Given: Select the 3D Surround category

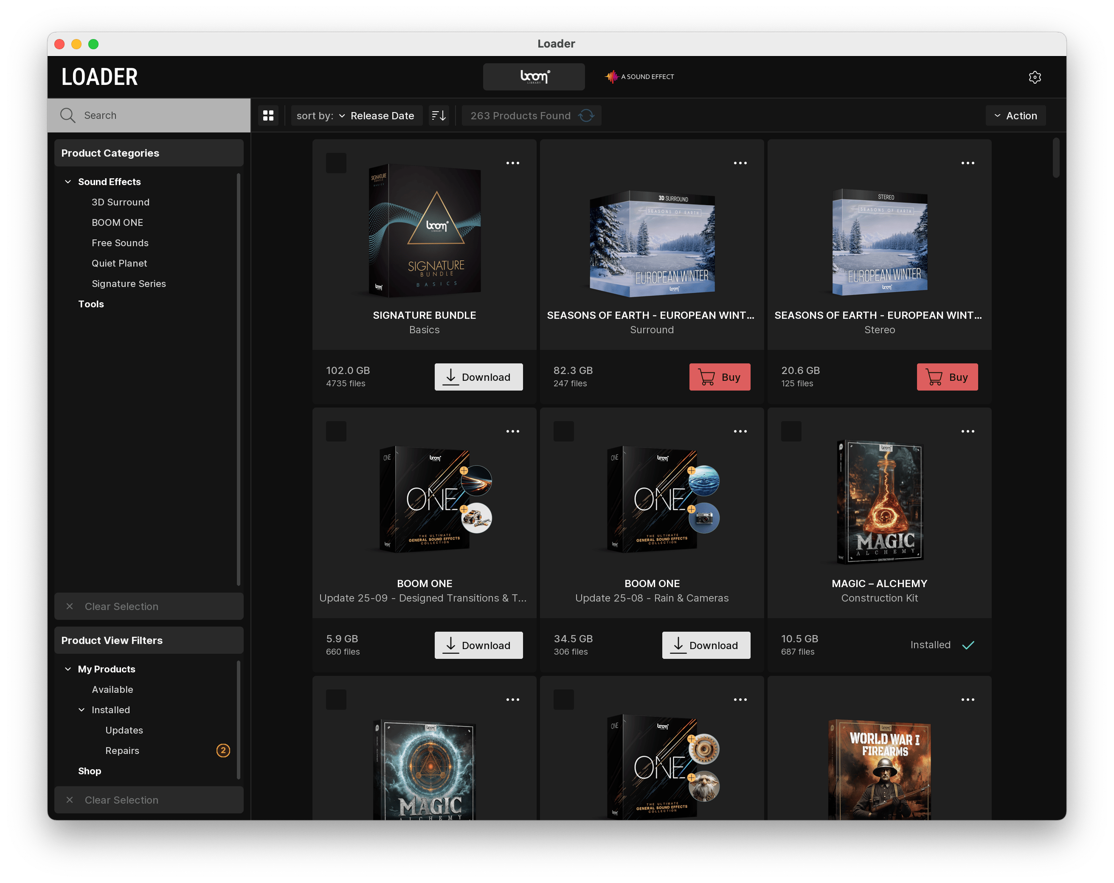Looking at the screenshot, I should click(121, 202).
